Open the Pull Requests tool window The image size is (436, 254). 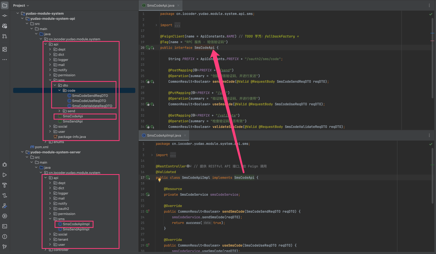[x=5, y=36]
